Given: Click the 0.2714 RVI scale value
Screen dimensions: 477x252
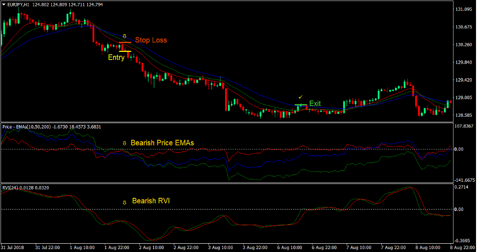Looking at the screenshot, I should 461,187.
